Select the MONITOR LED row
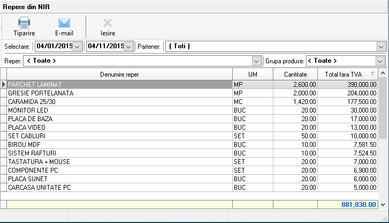The image size is (389, 223). point(119,110)
